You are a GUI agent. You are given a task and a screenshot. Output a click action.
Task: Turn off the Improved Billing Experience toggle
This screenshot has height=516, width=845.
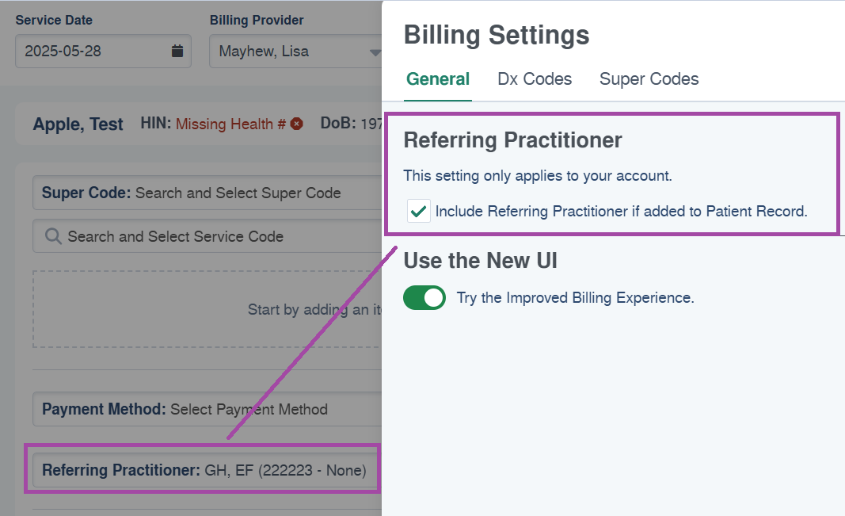click(x=424, y=297)
